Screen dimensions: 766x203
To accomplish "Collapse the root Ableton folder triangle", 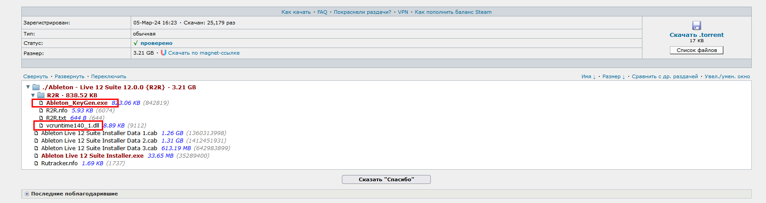I will (28, 87).
